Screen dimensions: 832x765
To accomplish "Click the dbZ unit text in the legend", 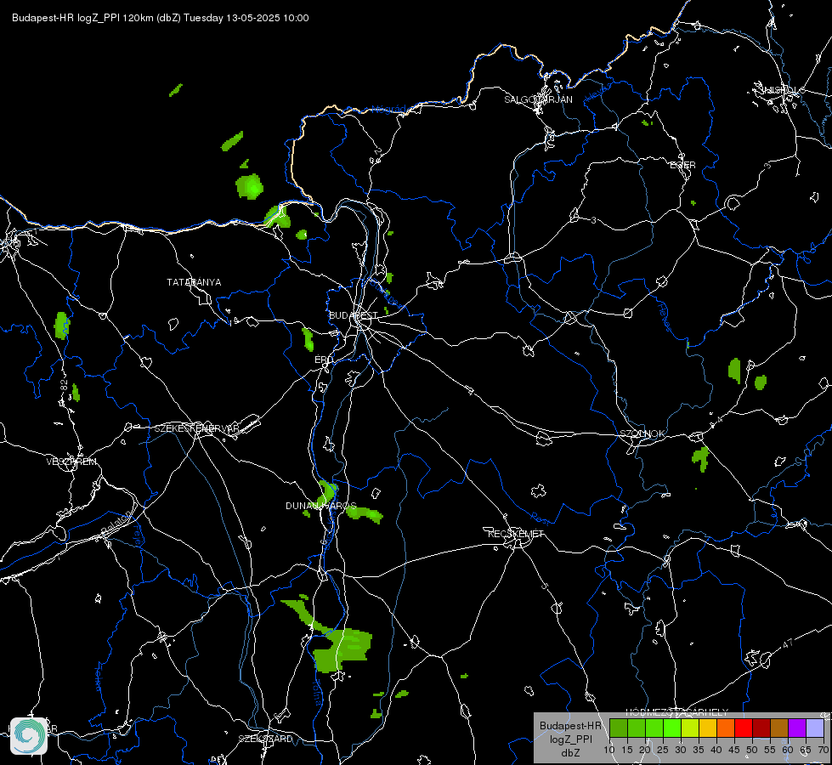I will point(570,753).
